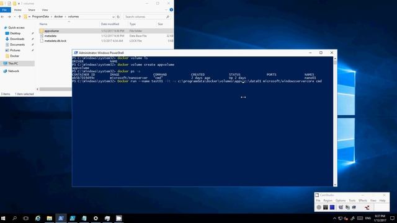Open CamStudio Region menu
397x223 pixels.
pos(328,201)
